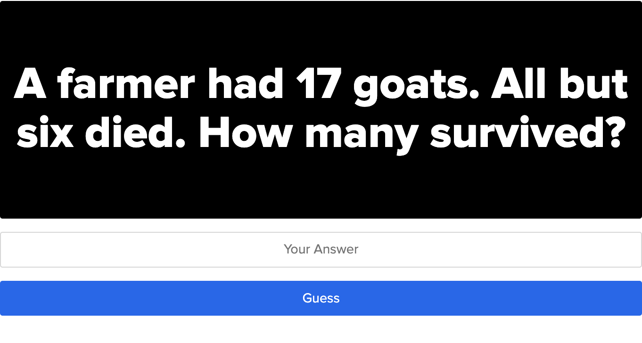Click the black goat riddle question card
The image size is (642, 343).
[321, 110]
